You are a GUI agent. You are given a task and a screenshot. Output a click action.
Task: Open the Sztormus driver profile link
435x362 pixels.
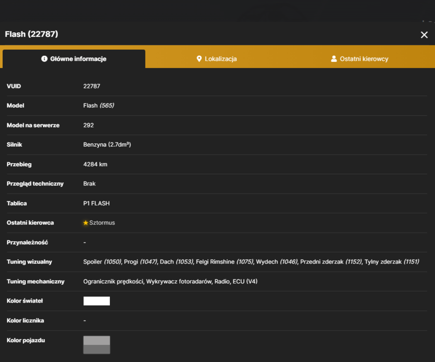[102, 223]
